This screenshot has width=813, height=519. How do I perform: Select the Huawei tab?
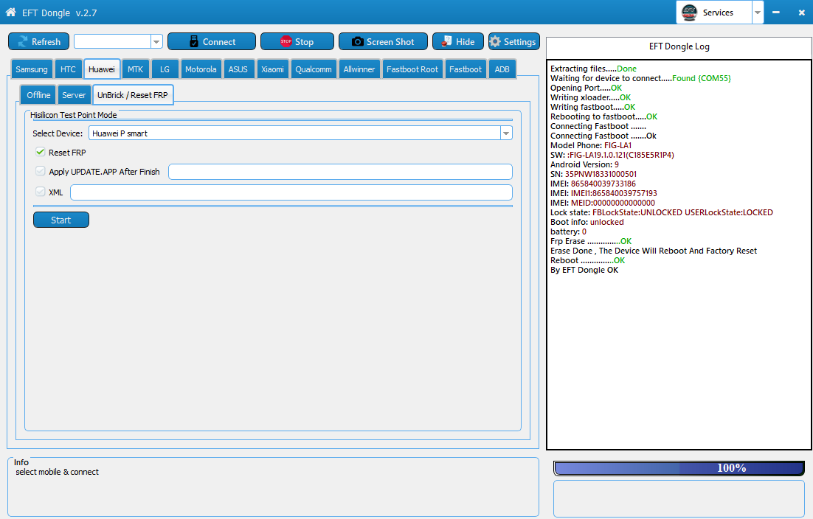tap(102, 69)
